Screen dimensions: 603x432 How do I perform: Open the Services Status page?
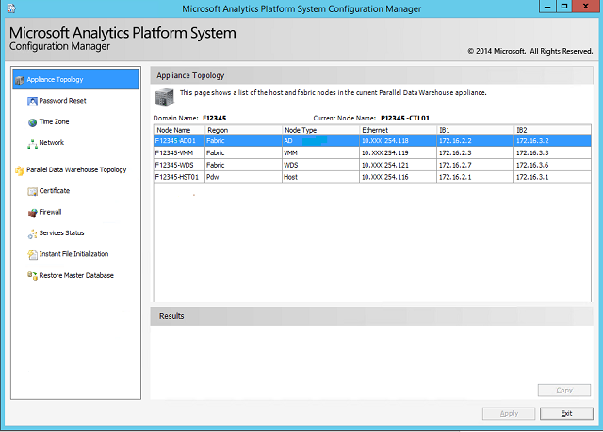61,233
